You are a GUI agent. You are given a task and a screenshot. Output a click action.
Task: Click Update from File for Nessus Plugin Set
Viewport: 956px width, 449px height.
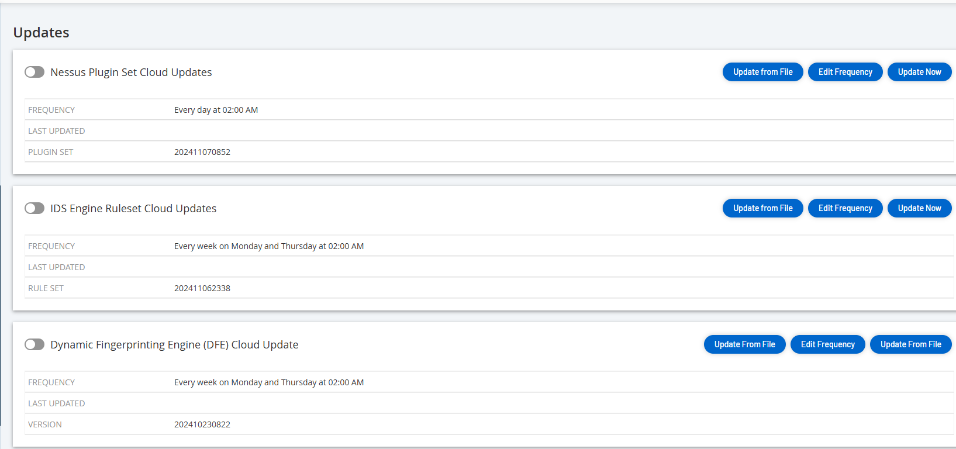tap(762, 72)
